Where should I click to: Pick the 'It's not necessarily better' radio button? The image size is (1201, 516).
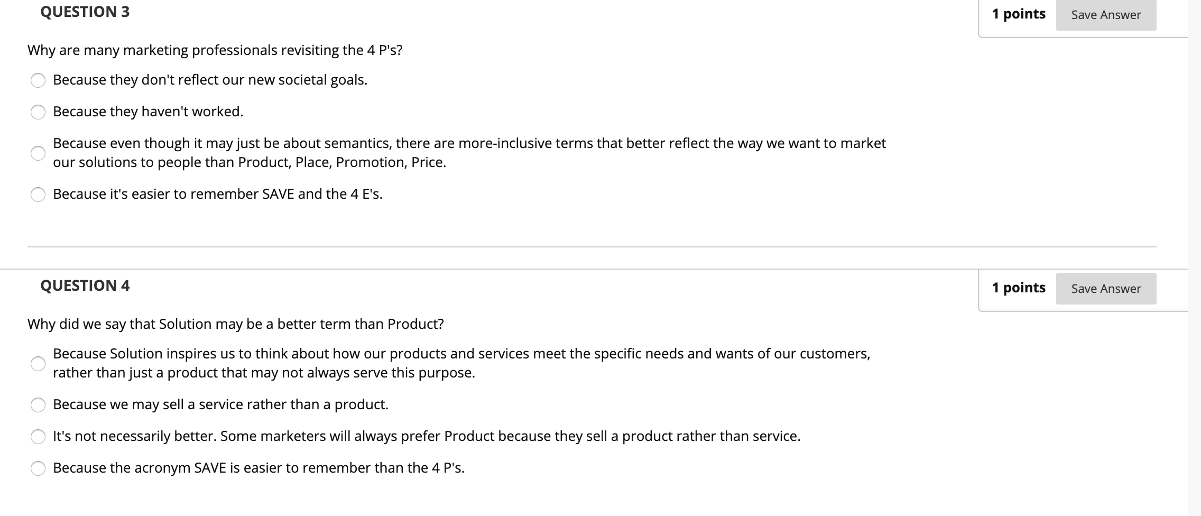click(38, 437)
